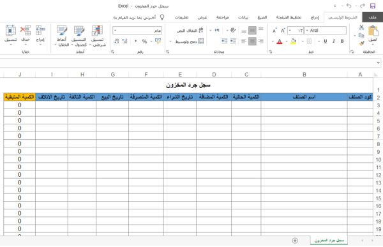383x247 pixels.
Task: Click the Decrease Decimal icon
Action: pos(116,41)
